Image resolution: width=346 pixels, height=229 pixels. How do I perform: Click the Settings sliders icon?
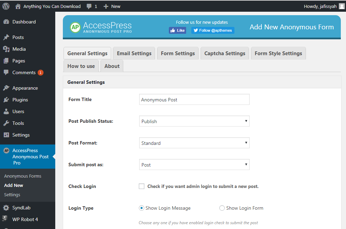pyautogui.click(x=6, y=135)
